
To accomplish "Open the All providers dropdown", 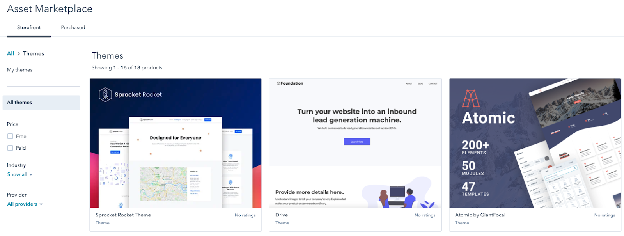I will (x=25, y=204).
